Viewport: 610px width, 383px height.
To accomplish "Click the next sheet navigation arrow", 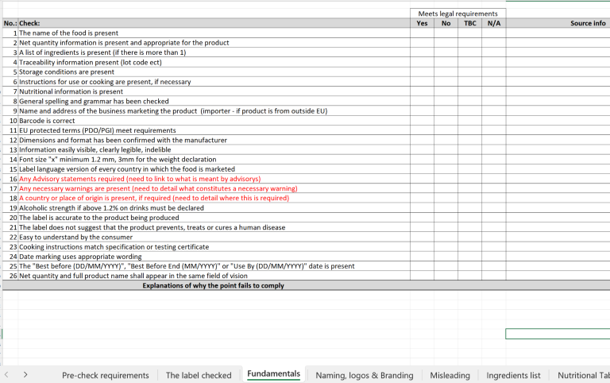I will click(x=25, y=373).
